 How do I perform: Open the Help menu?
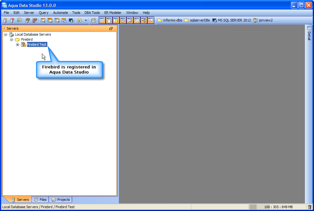[146, 13]
